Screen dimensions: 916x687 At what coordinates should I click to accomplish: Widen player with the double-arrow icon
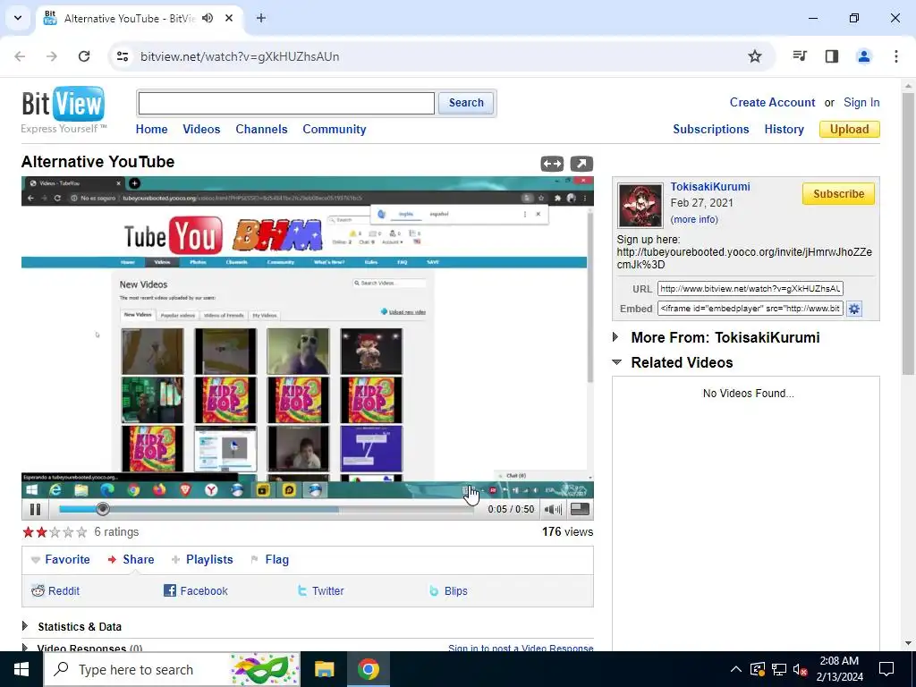552,165
